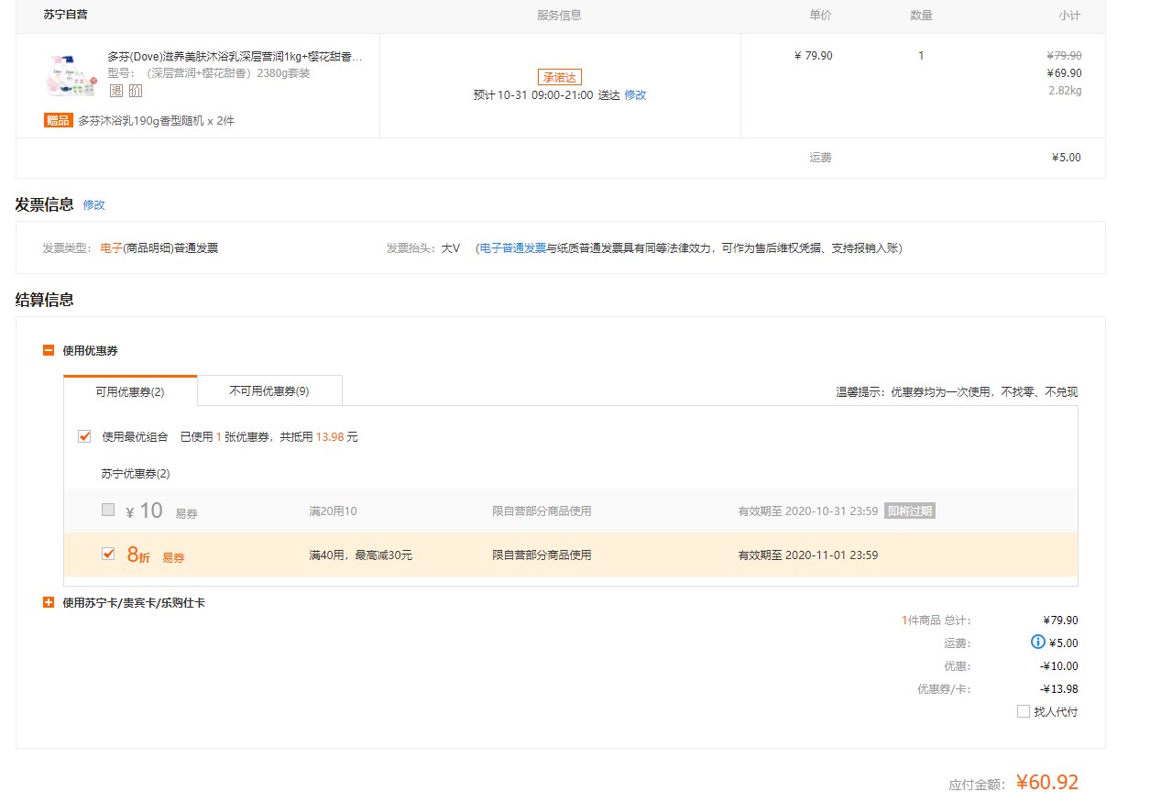Expand the 使用苏宁卡/贵宾卡/乐购仕卡 section
Screen dimensions: 1150x802
[x=49, y=602]
